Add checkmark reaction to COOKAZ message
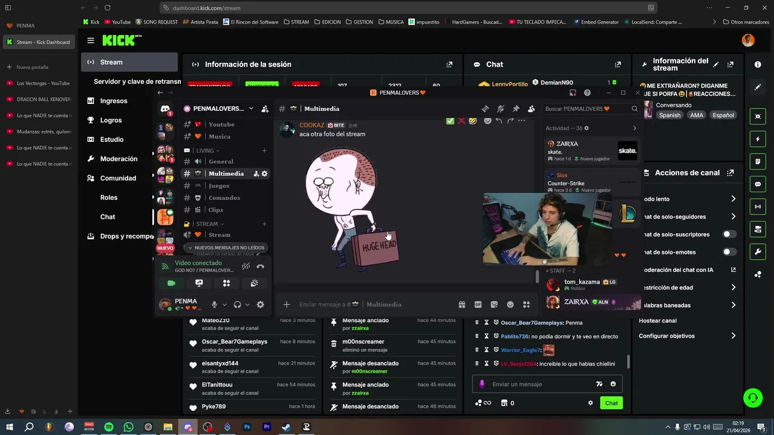This screenshot has width=774, height=435. (x=450, y=121)
